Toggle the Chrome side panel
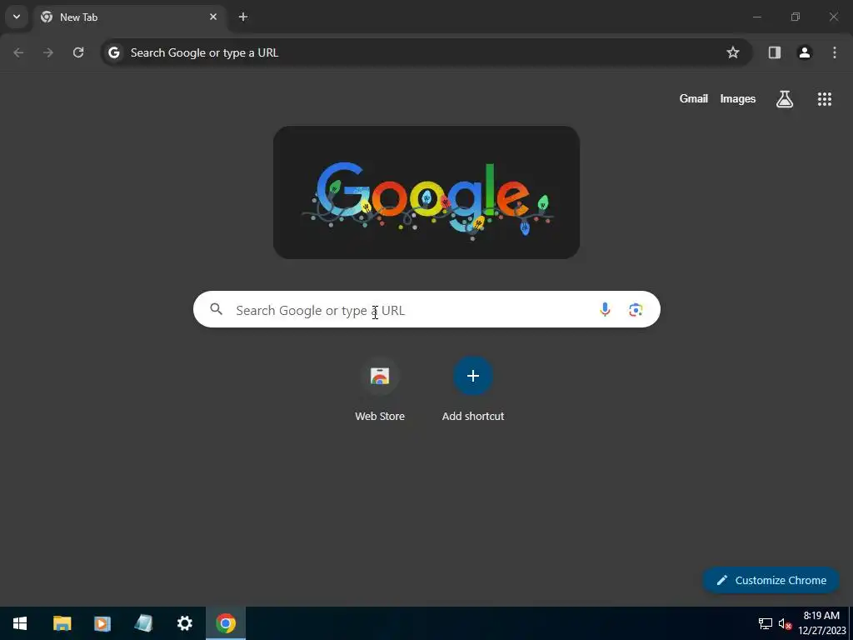Screen dimensions: 853x640 point(775,52)
